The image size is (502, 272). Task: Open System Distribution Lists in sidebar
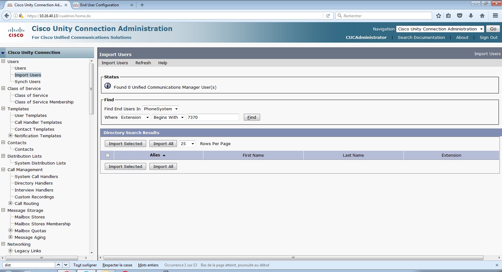(x=40, y=163)
